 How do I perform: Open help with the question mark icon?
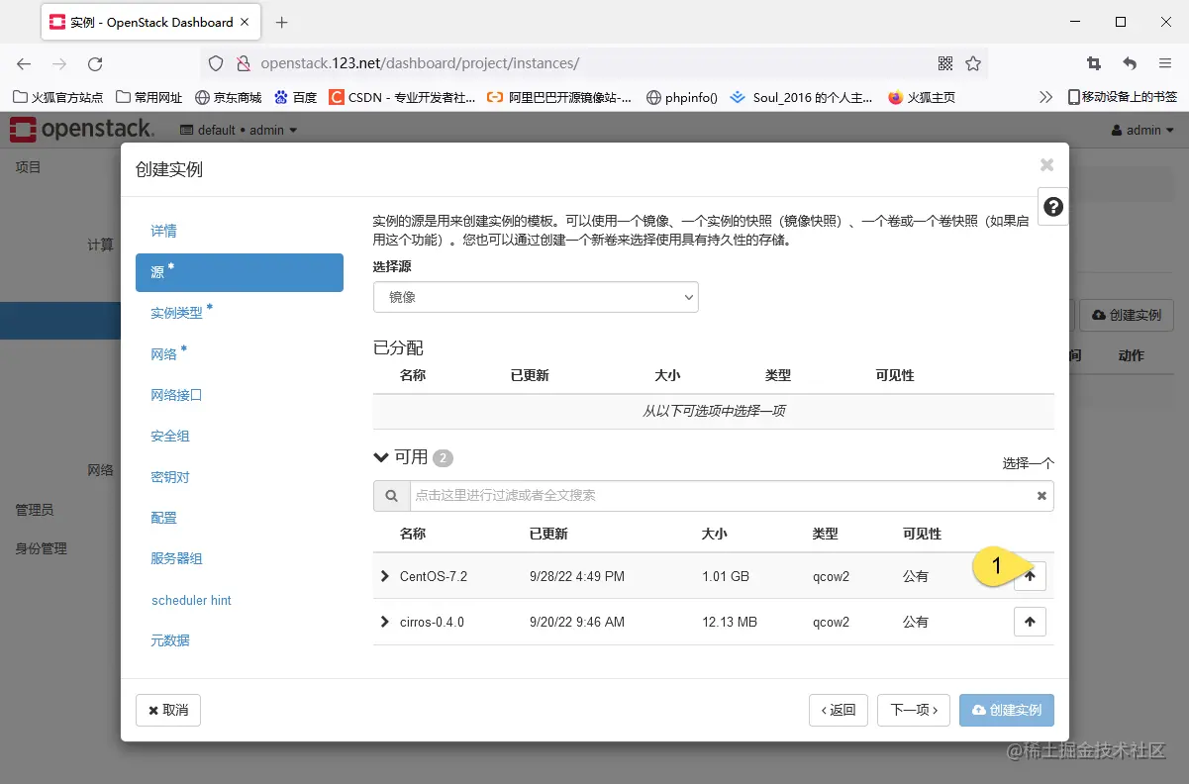[x=1052, y=206]
